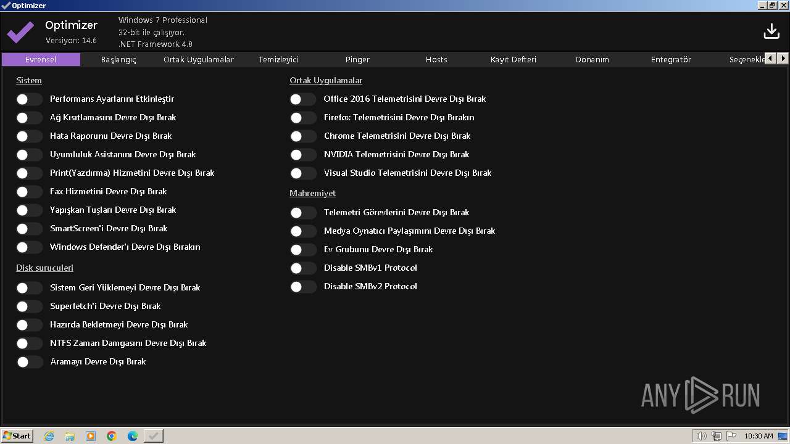
Task: Open Windows Explorer folder in taskbar
Action: click(70, 436)
